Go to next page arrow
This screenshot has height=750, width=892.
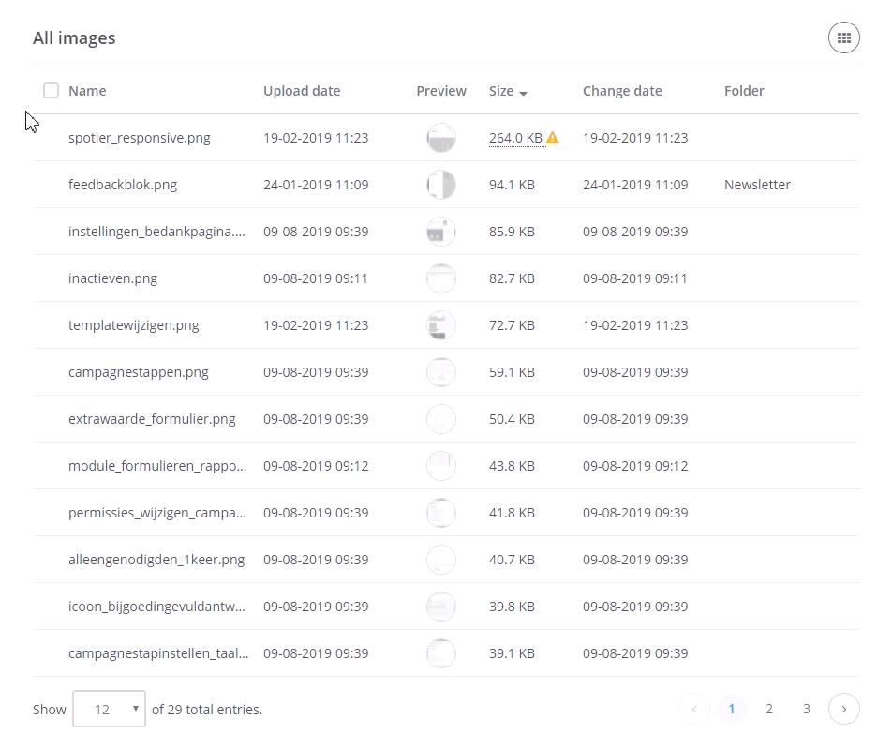tap(843, 710)
